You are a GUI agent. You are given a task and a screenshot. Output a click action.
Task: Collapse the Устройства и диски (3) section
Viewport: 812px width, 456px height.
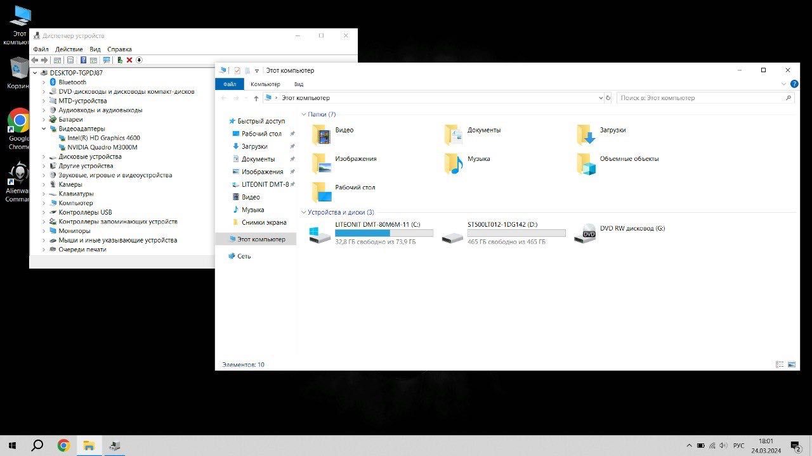pyautogui.click(x=303, y=213)
